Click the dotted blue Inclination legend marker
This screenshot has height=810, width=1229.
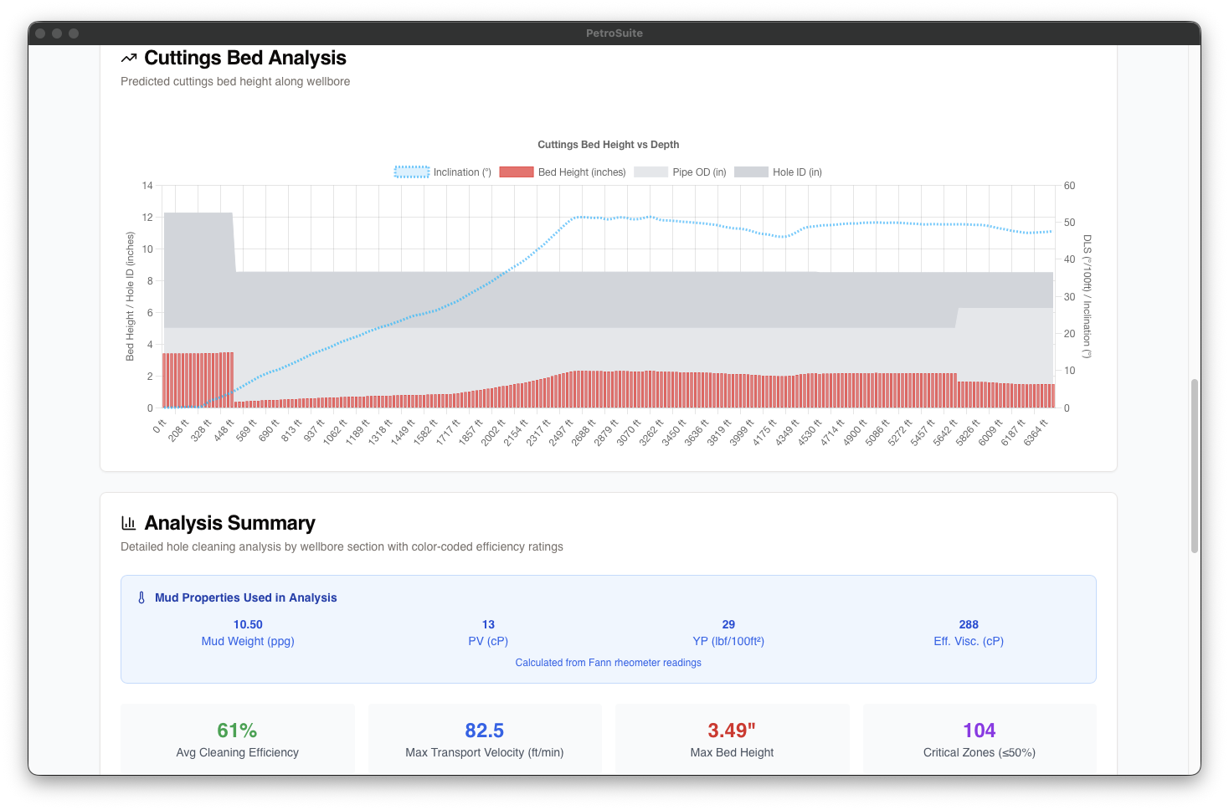coord(411,172)
